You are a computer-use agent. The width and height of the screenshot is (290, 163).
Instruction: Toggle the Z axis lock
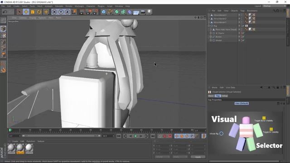pos(68,12)
